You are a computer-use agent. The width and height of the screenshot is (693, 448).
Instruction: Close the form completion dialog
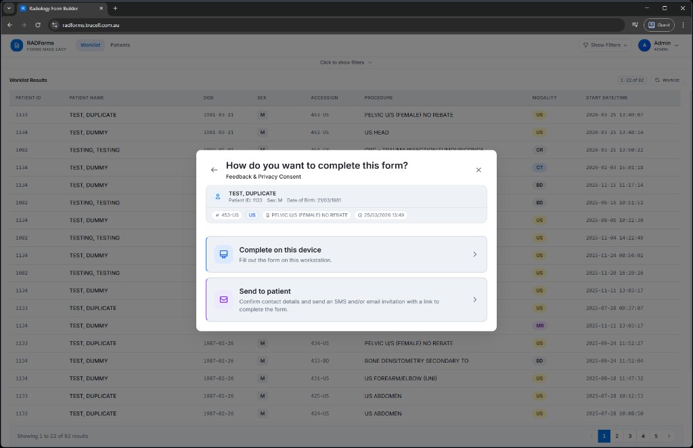click(478, 170)
